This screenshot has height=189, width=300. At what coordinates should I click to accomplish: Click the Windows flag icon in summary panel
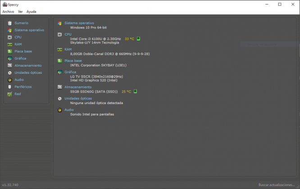(60, 23)
